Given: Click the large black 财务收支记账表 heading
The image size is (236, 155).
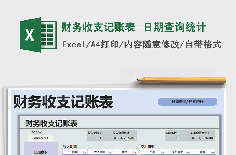Looking at the screenshot, I should [63, 103].
